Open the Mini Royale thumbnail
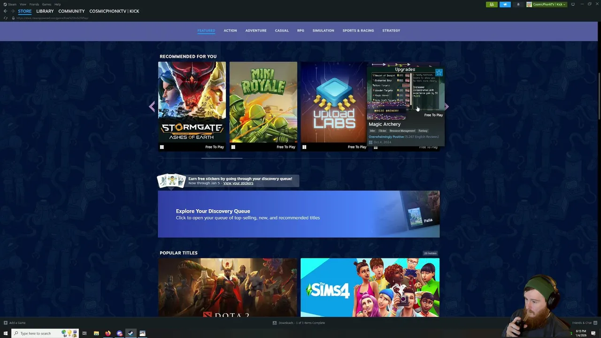601x338 pixels. pyautogui.click(x=263, y=102)
